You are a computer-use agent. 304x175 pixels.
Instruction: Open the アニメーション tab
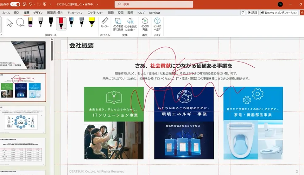pyautogui.click(x=75, y=13)
